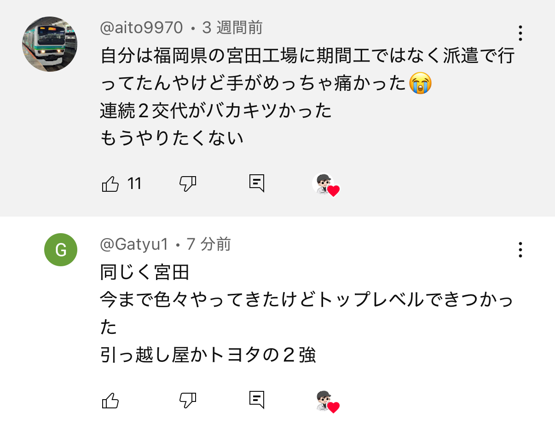Screen dimensions: 555x424
Task: Open three-dot options menu for @aito9970's comment
Action: coord(520,34)
